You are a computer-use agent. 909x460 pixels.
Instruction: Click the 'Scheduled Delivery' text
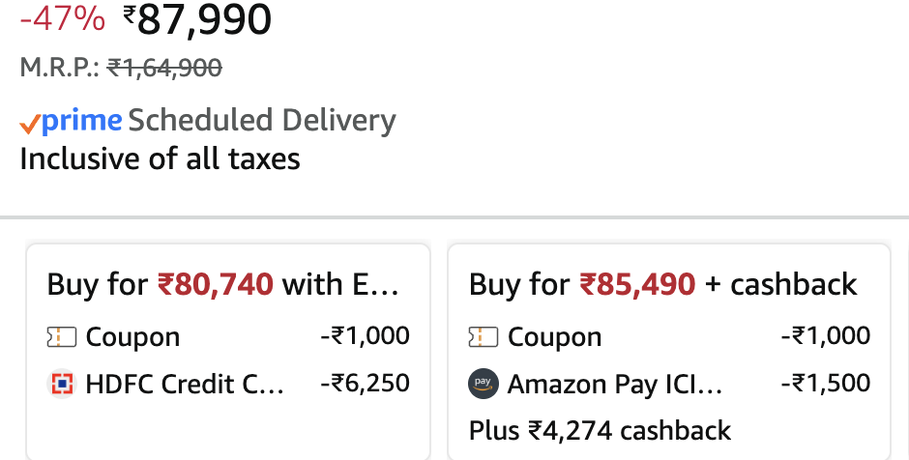click(262, 121)
